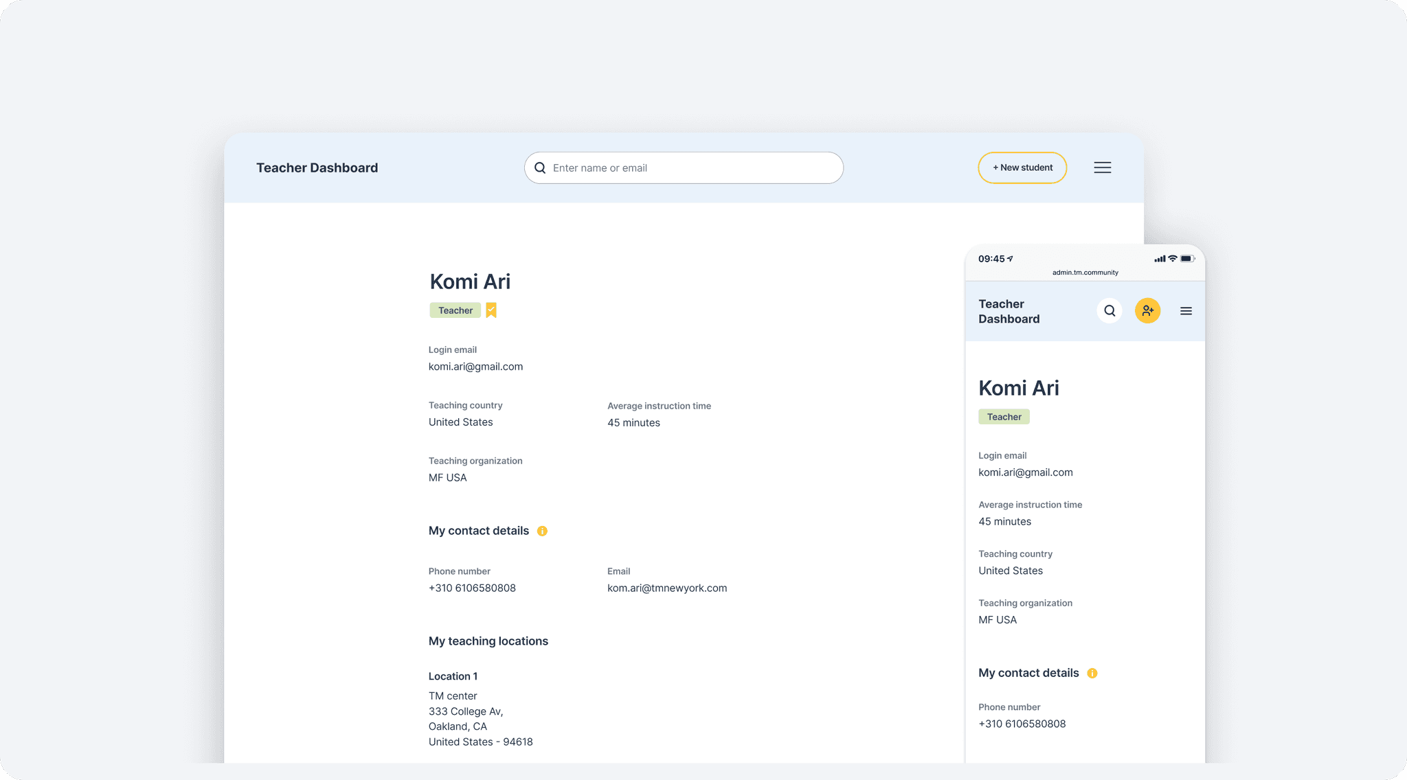Click info icon beside mobile My contact details
Viewport: 1407px width, 780px height.
pyautogui.click(x=1092, y=673)
